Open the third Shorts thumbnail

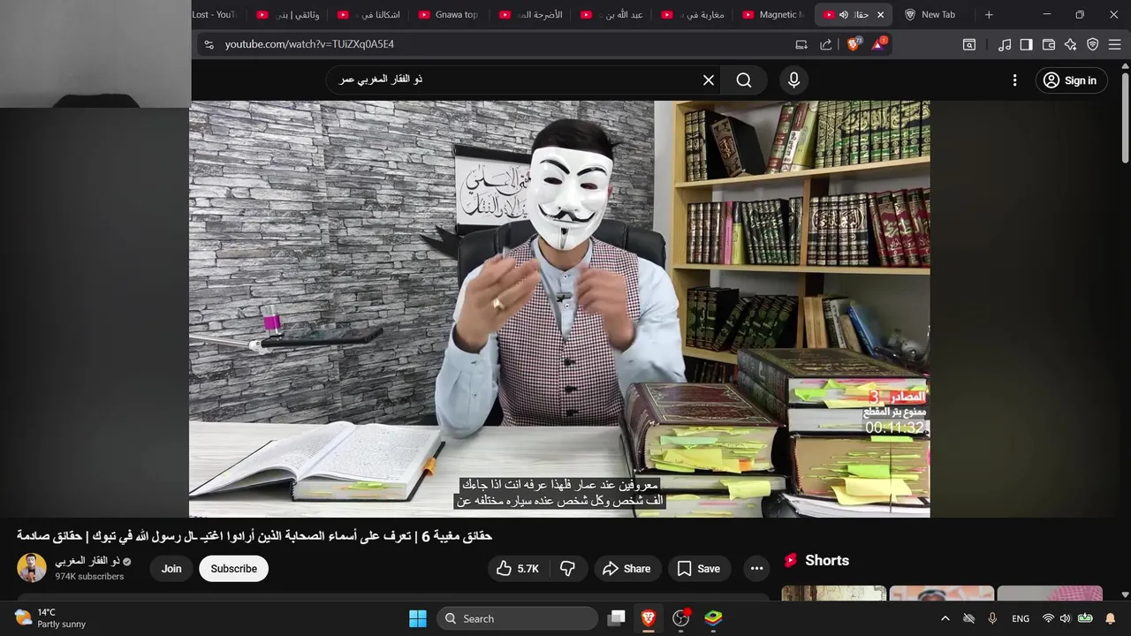[x=1050, y=593]
